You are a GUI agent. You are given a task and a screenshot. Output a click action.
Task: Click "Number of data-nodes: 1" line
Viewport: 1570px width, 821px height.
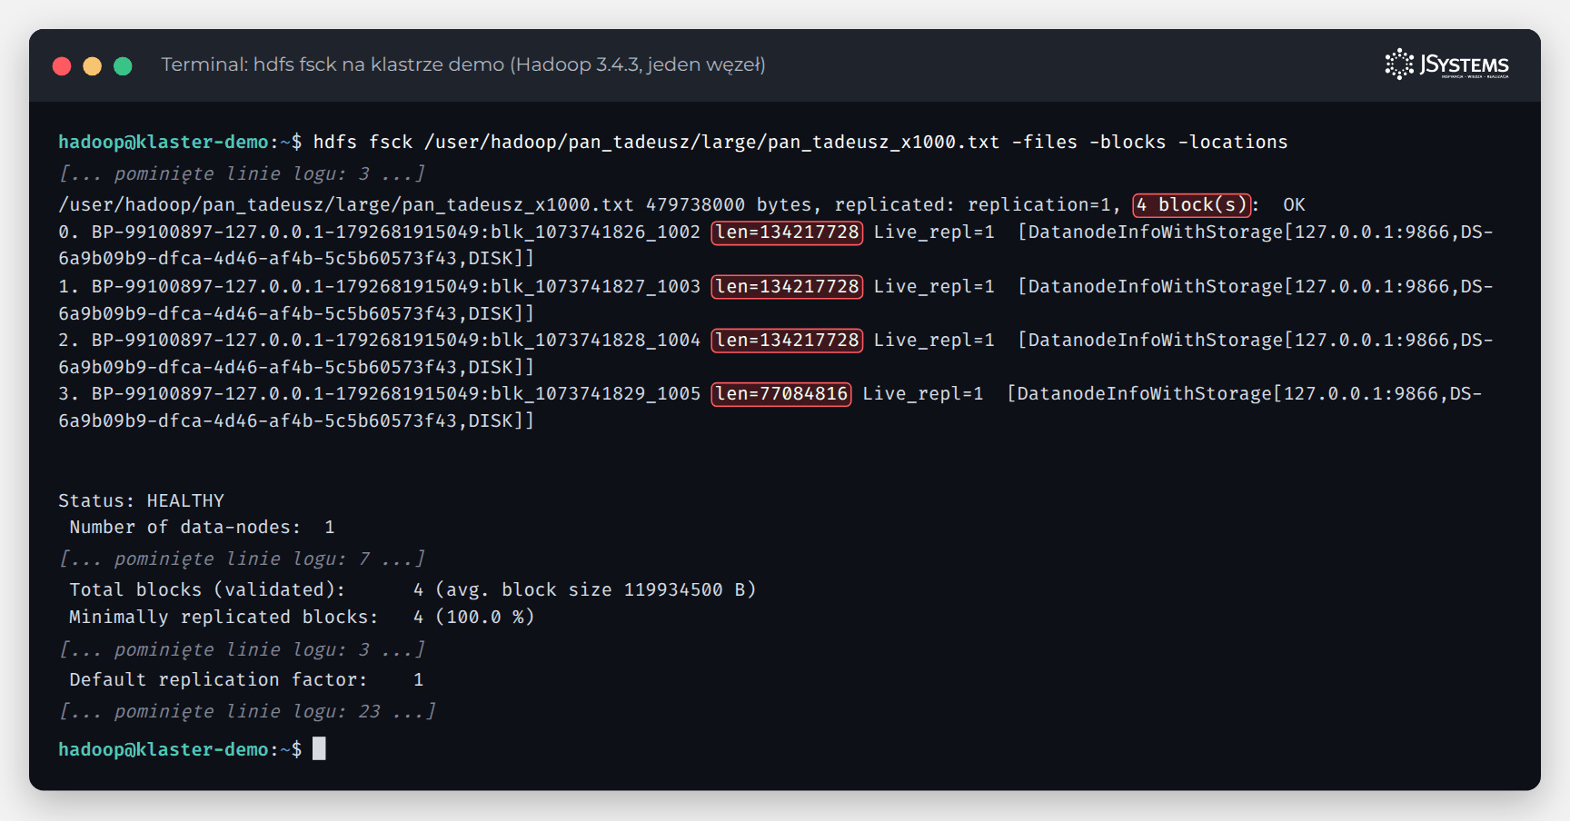pos(202,527)
